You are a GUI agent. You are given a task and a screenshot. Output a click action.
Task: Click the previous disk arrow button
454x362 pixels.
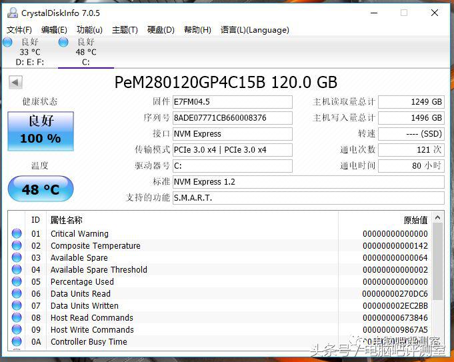pos(15,83)
